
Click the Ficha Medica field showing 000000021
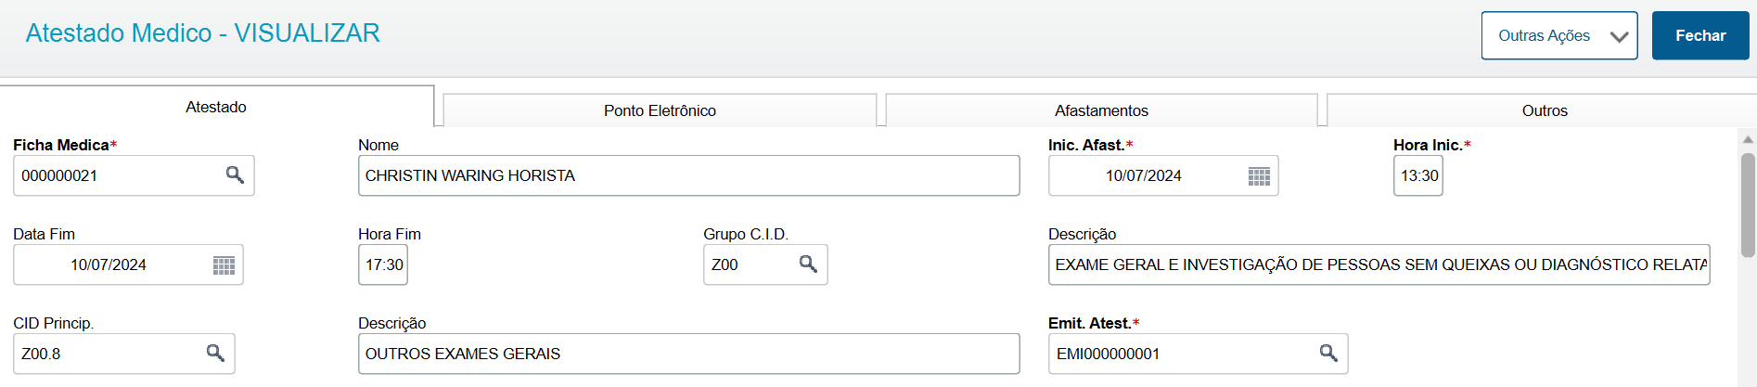134,175
